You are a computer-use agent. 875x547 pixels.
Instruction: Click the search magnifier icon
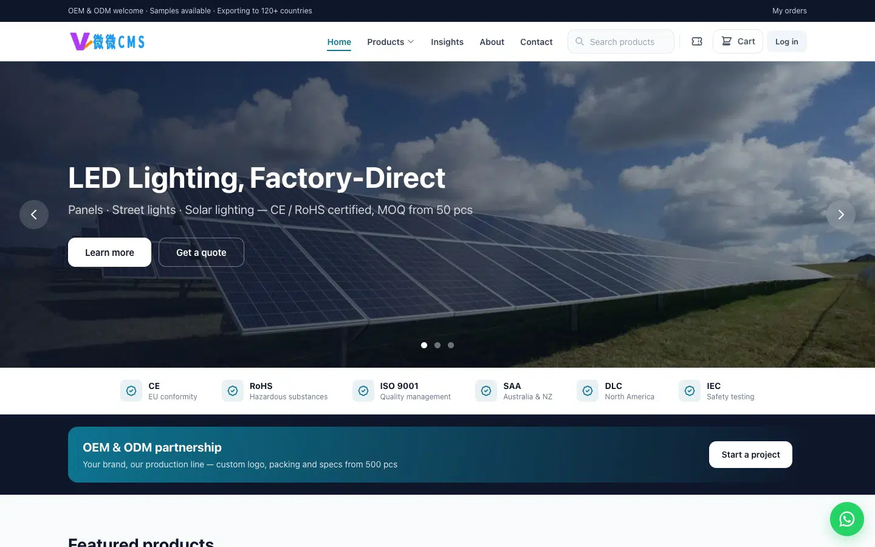click(580, 41)
